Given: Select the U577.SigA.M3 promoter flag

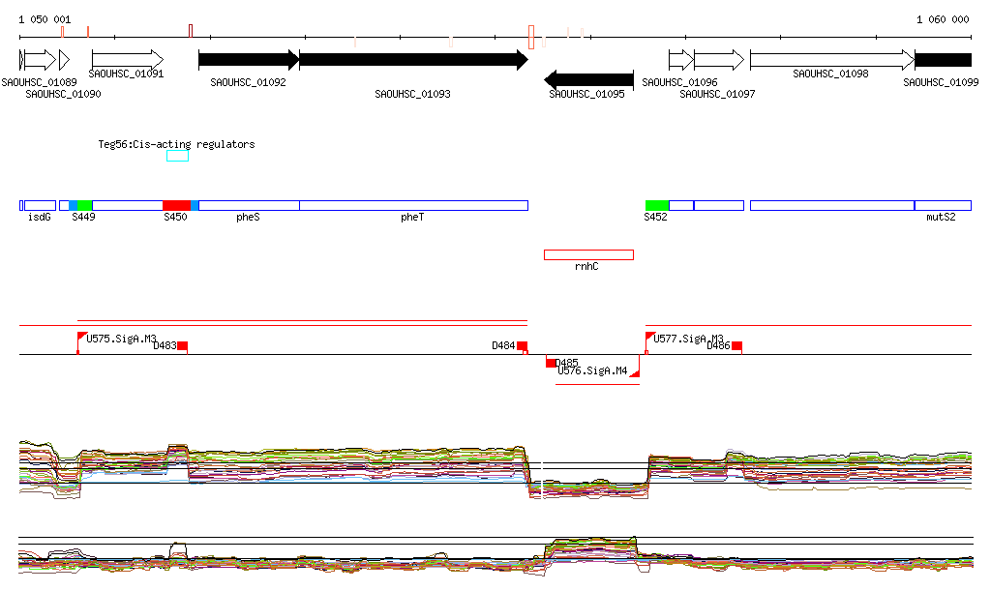Looking at the screenshot, I should coord(649,337).
